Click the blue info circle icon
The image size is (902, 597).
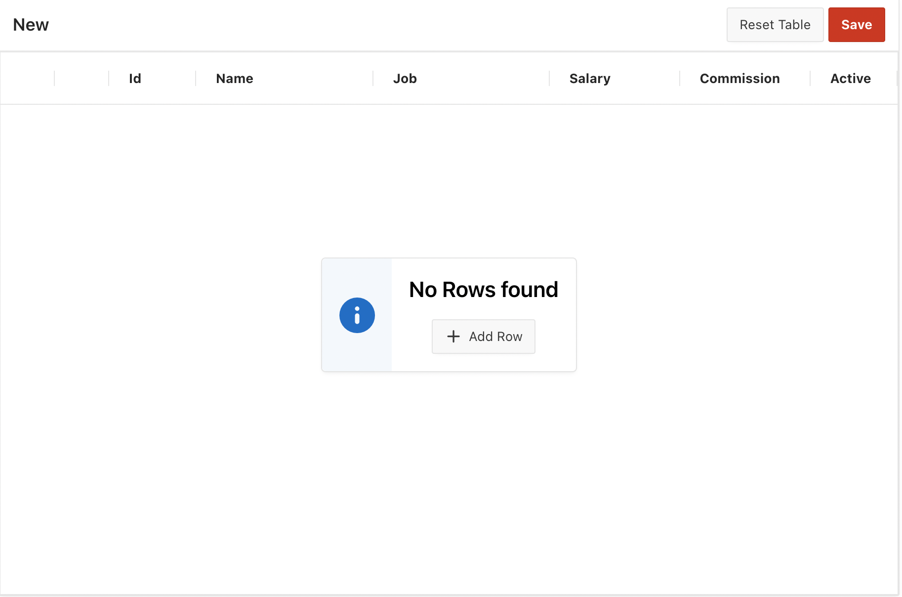pyautogui.click(x=357, y=315)
